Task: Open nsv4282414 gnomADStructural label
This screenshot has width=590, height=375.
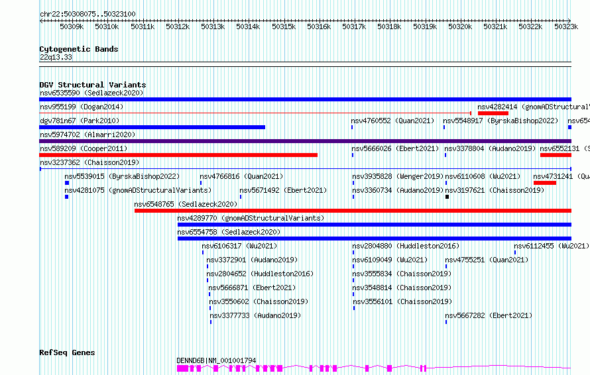Action: point(534,107)
